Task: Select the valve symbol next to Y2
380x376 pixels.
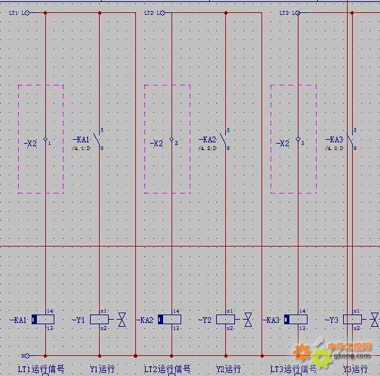Action: (x=248, y=320)
